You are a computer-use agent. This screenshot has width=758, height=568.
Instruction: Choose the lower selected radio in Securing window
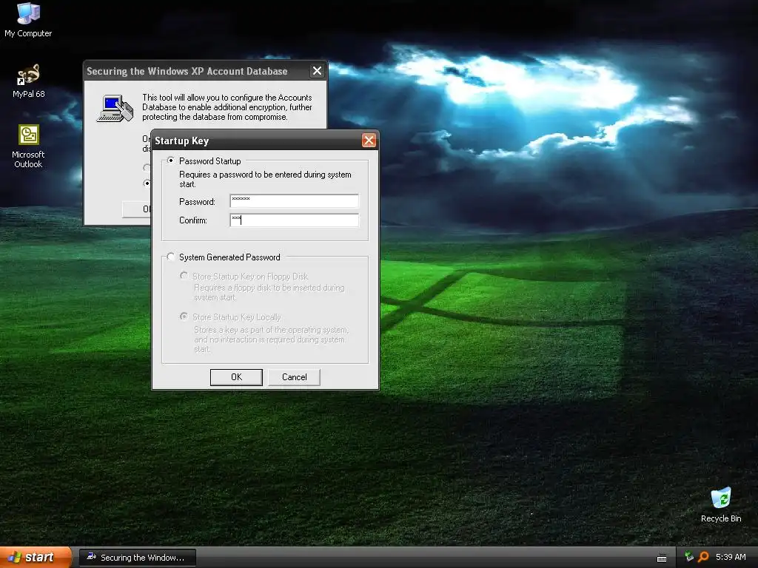point(147,183)
